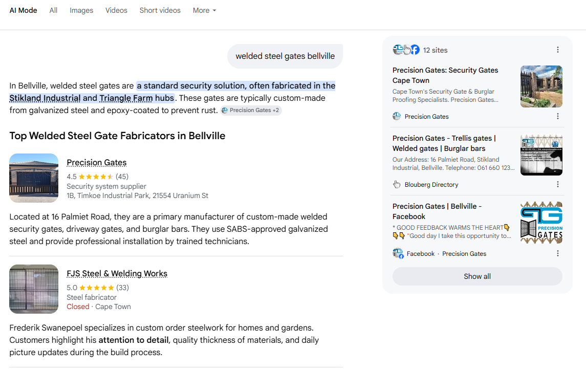
Task: Click the 'welded steel gates bellville' query bubble
Action: [285, 56]
